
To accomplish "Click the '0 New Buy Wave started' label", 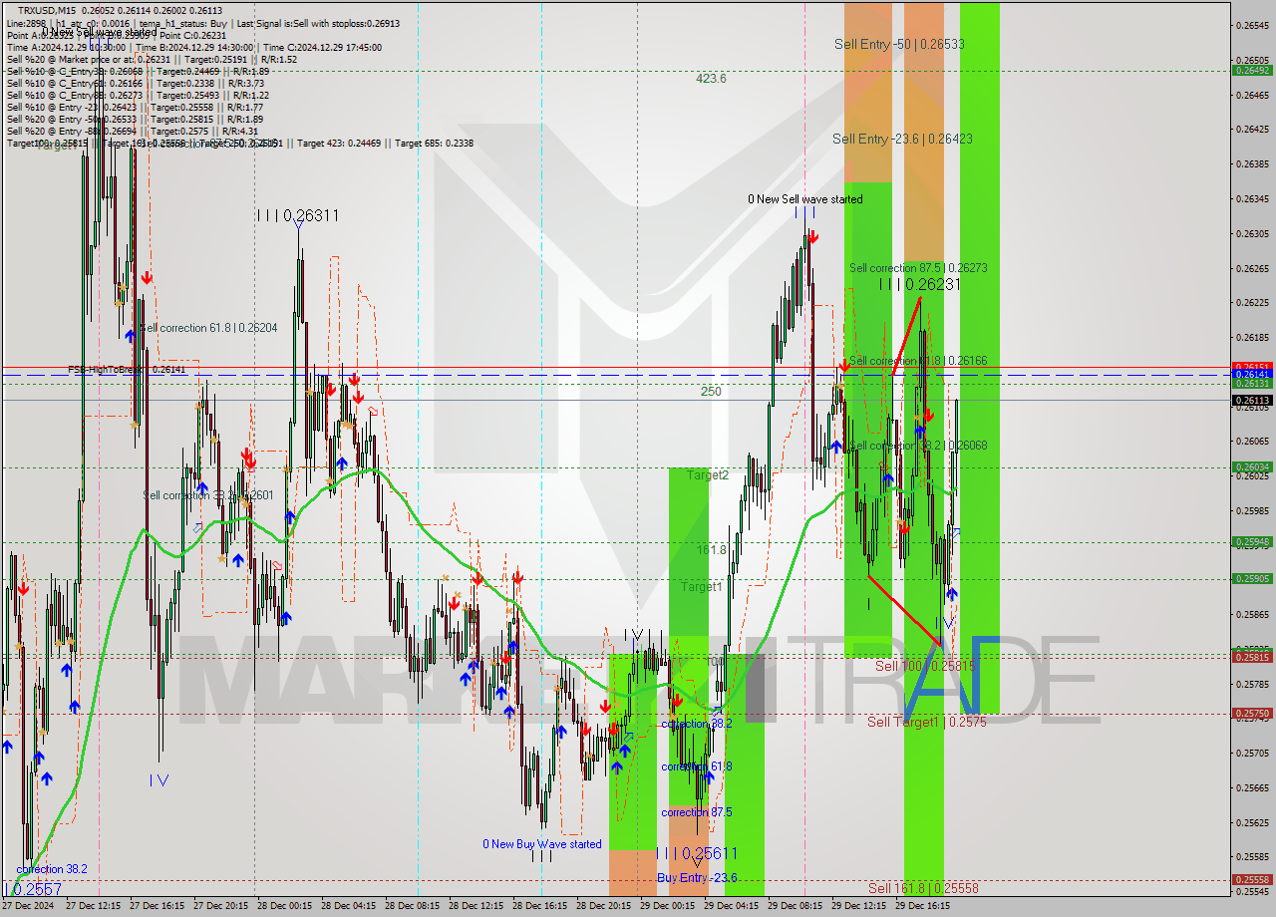I will [x=542, y=844].
